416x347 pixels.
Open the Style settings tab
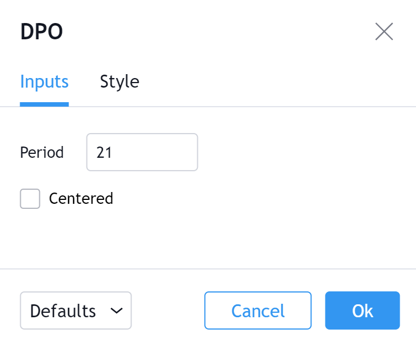119,82
